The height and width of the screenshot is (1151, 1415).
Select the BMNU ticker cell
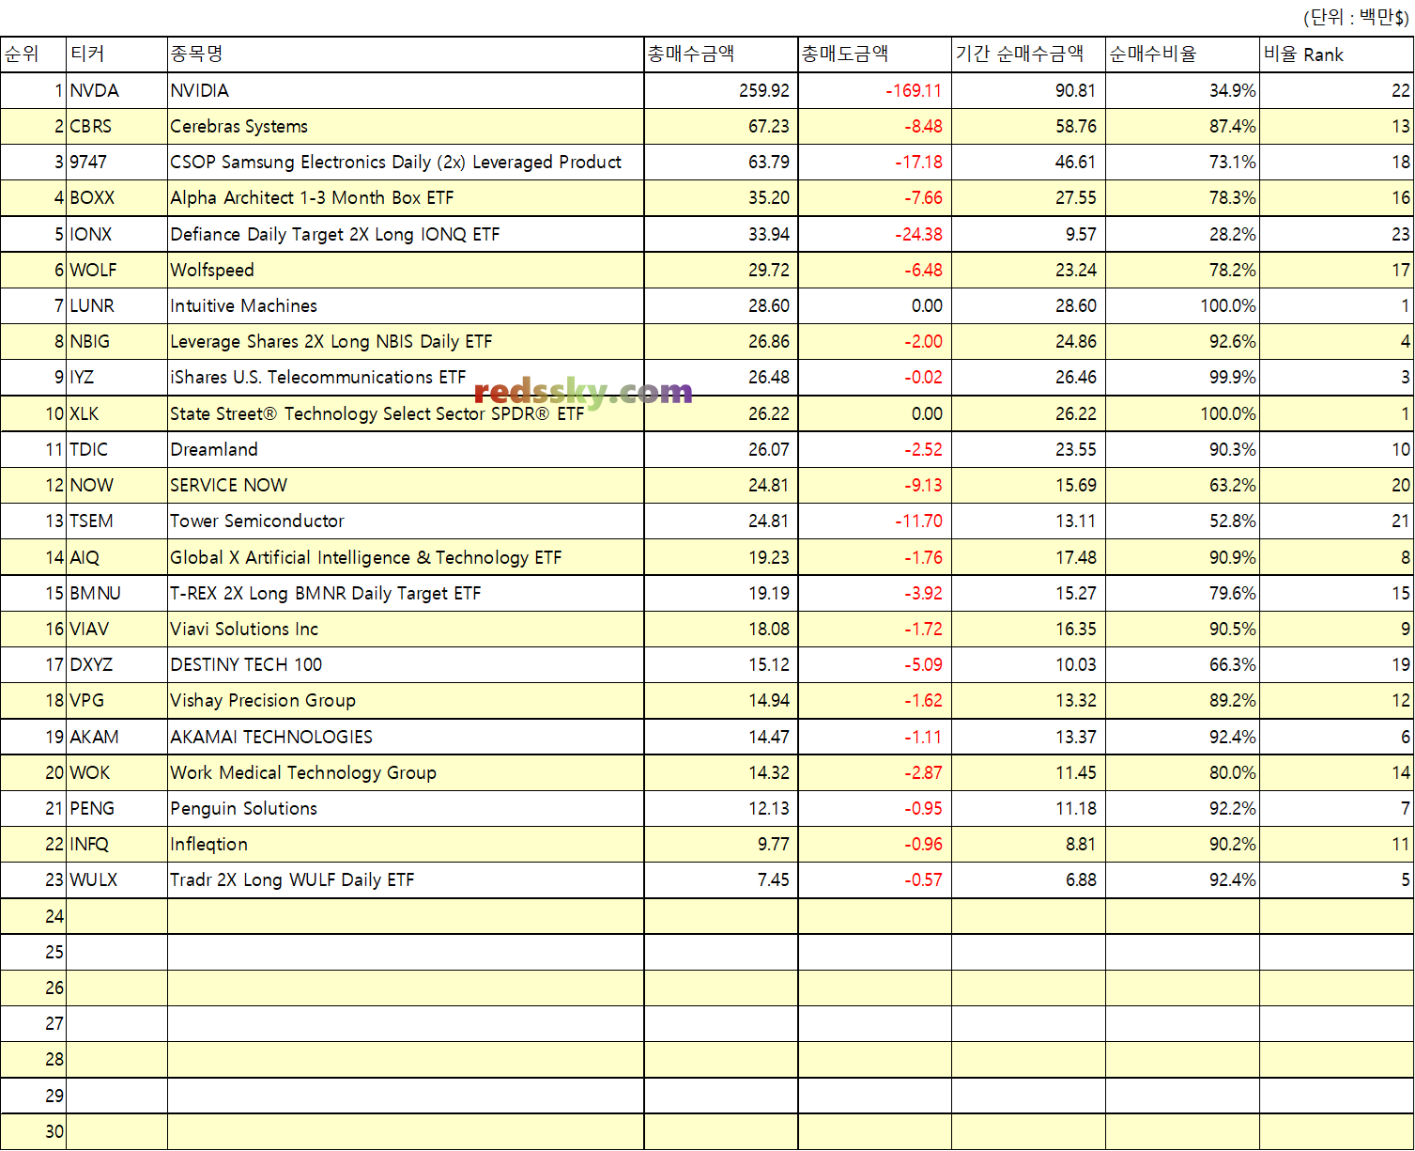[x=116, y=593]
